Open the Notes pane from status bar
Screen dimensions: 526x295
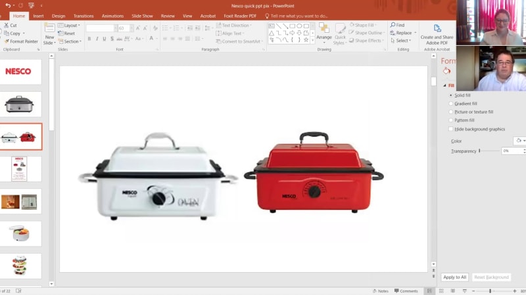(381, 291)
